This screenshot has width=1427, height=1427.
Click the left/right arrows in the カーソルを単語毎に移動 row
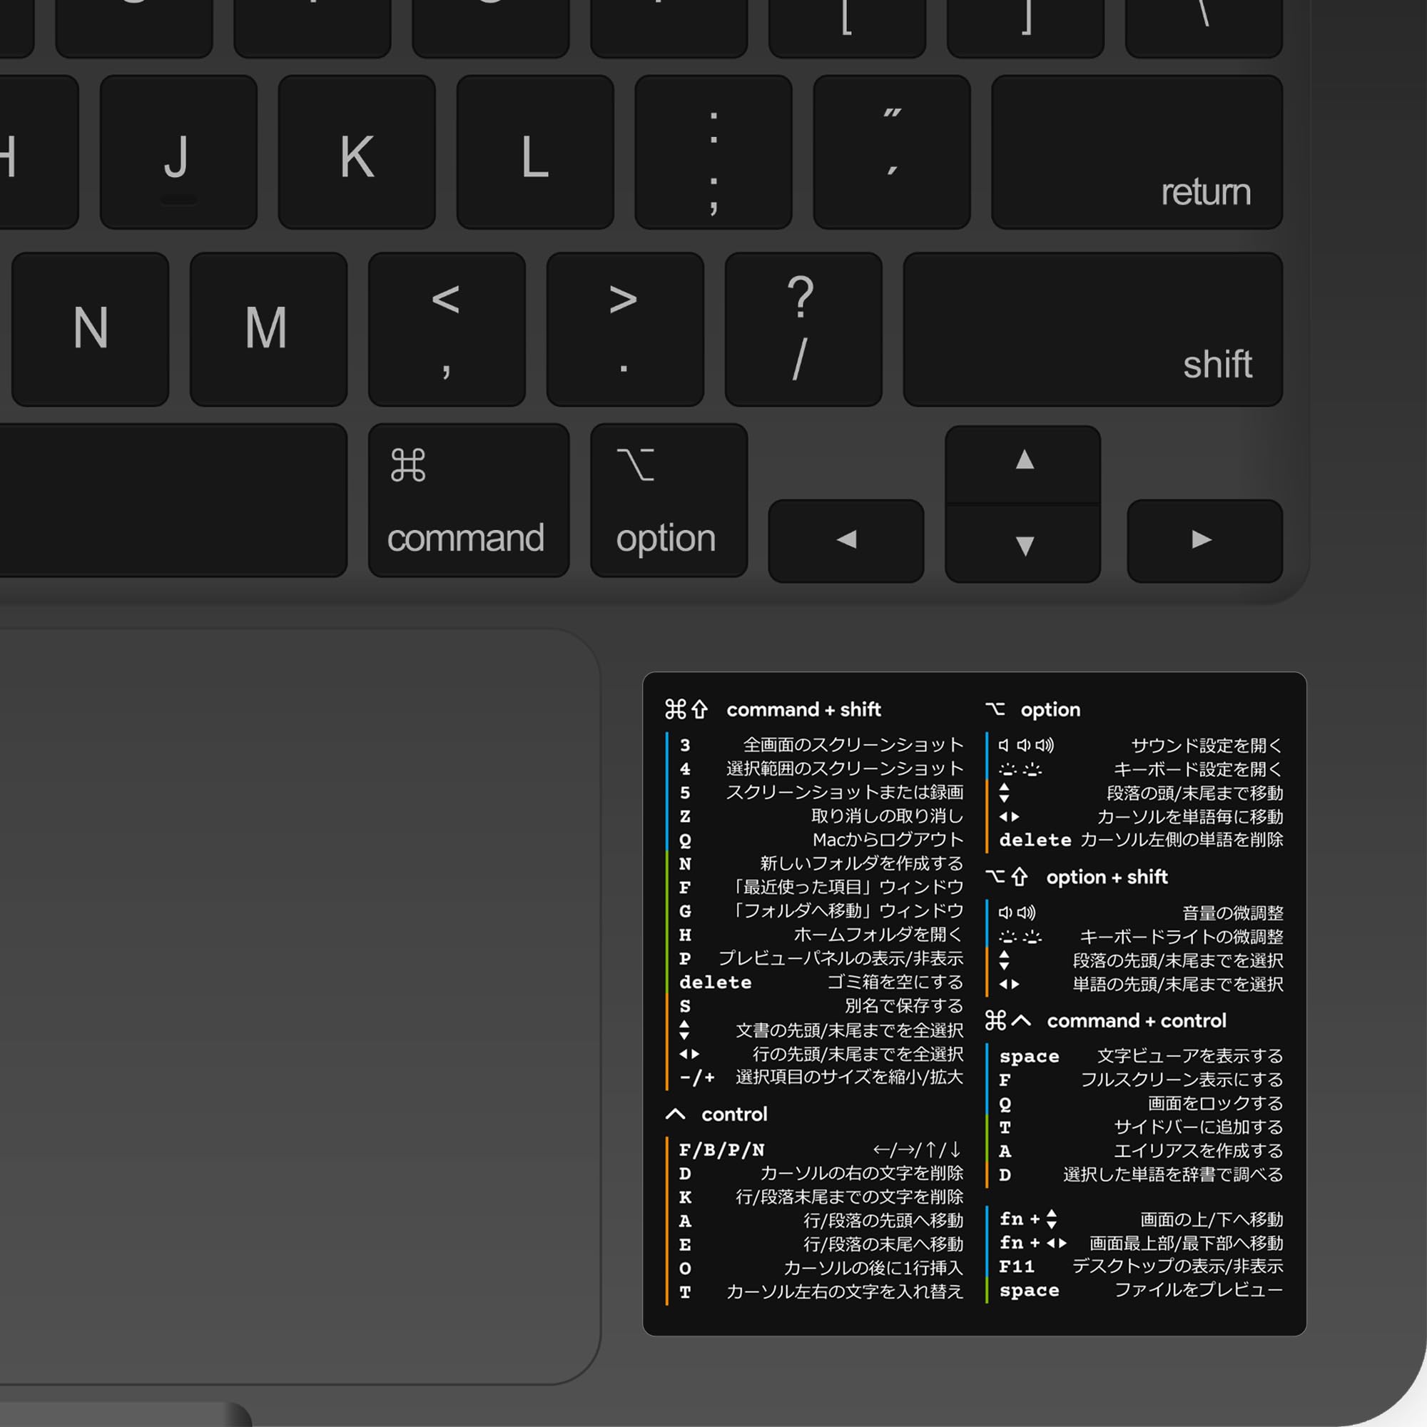click(1009, 817)
